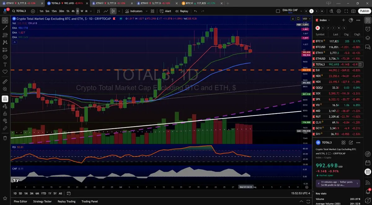Image resolution: width=372 pixels, height=205 pixels.
Task: Open the text annotation tool
Action: [5, 65]
